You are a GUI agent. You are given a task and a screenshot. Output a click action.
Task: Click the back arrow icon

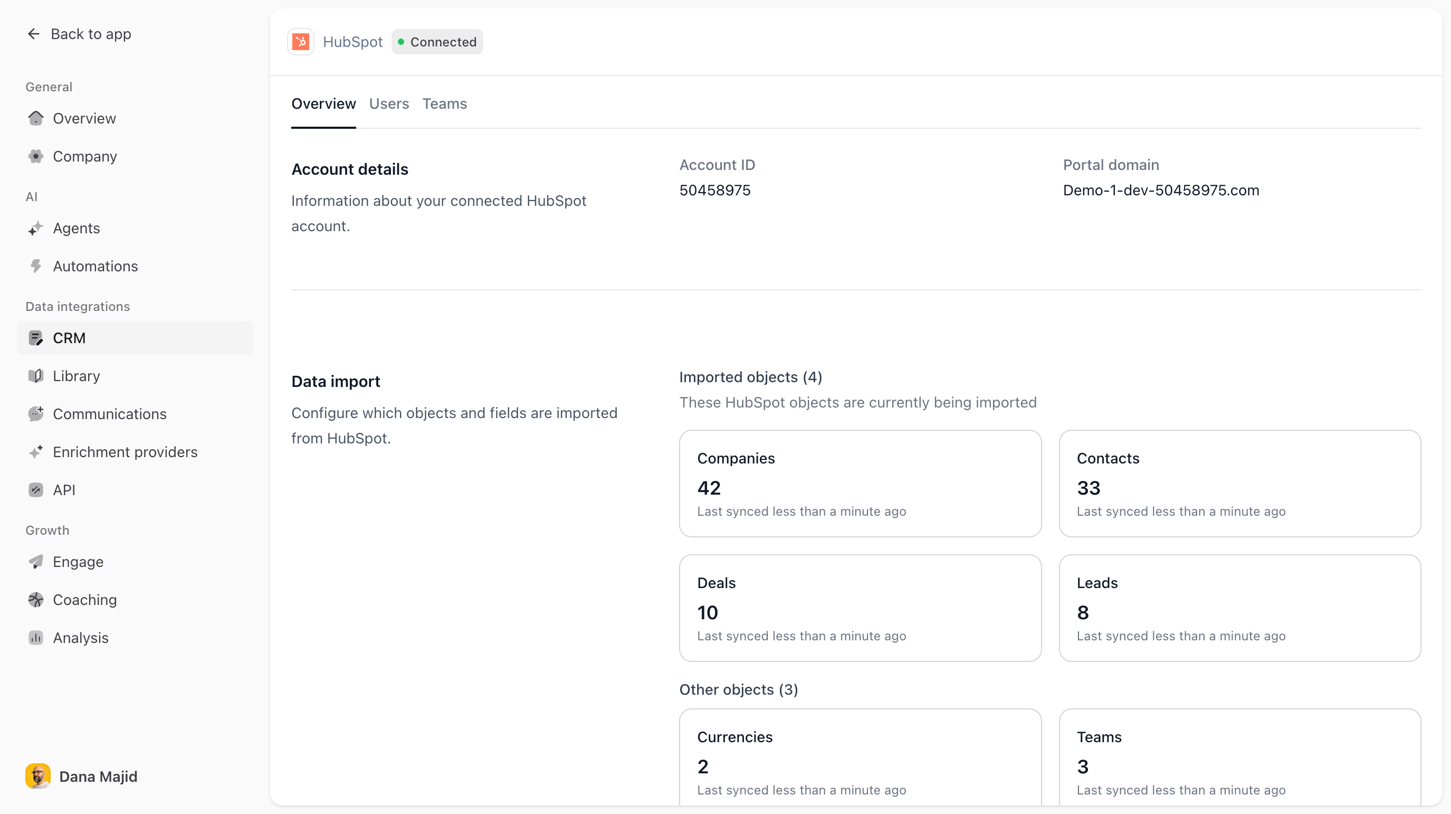[x=34, y=34]
